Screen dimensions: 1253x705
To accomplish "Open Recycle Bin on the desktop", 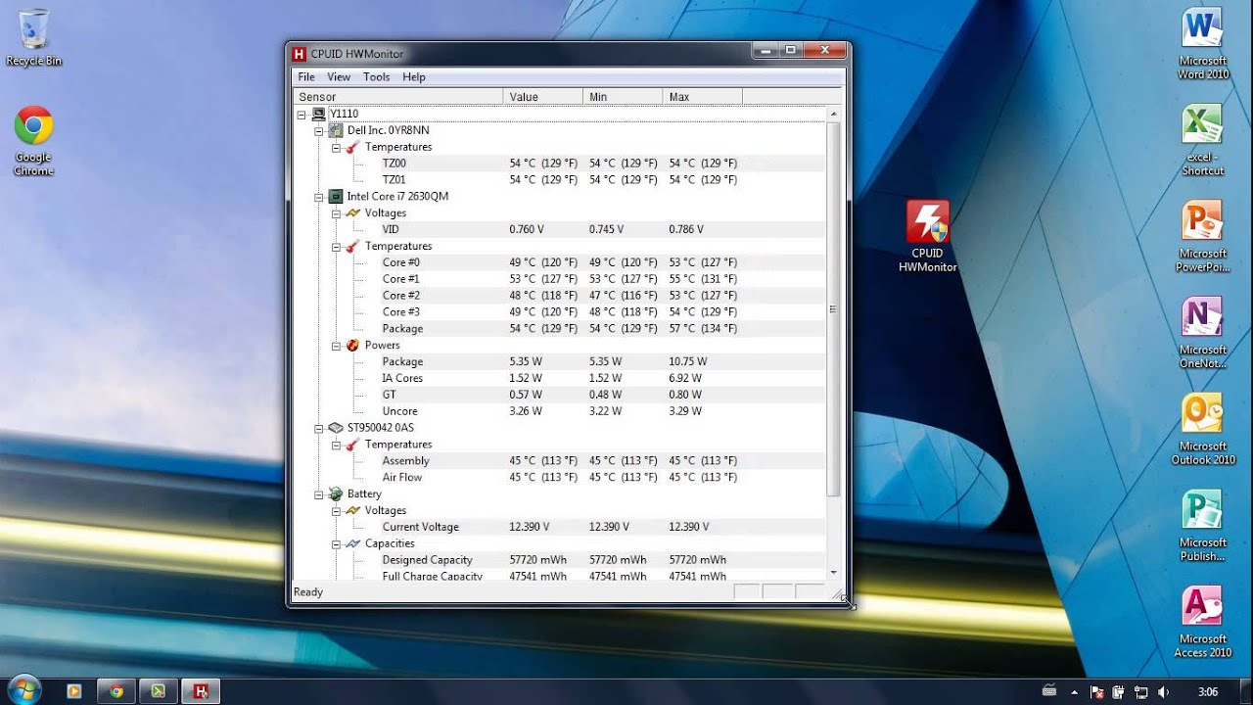I will (33, 39).
